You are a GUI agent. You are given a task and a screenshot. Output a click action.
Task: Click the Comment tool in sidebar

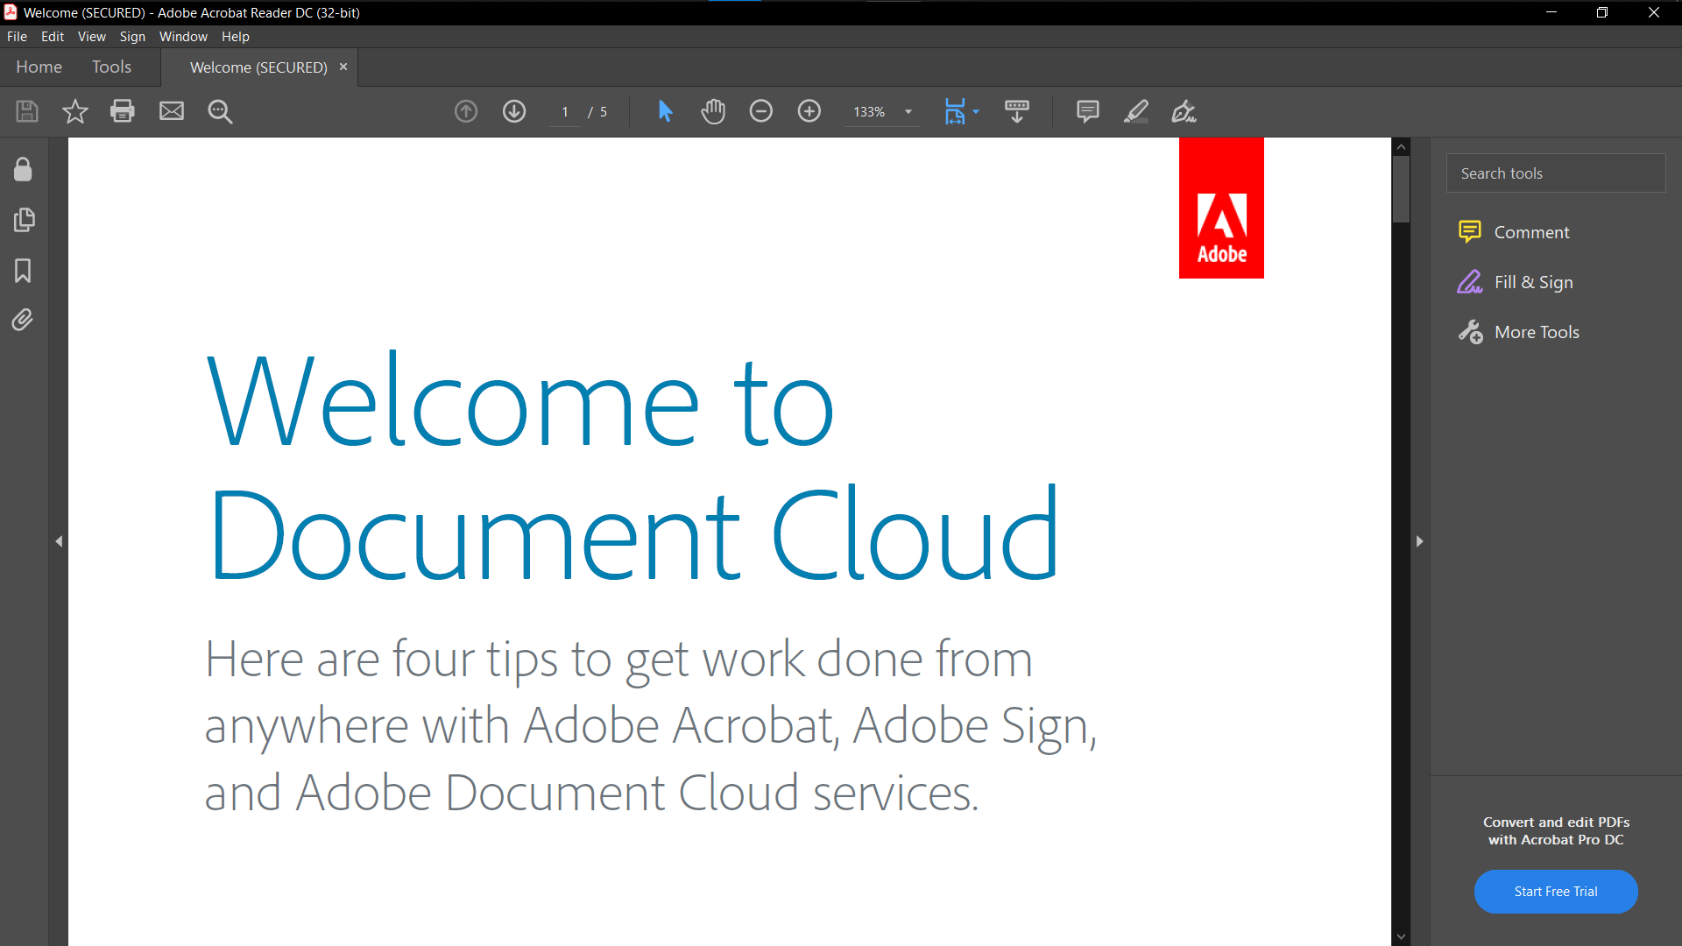1515,231
